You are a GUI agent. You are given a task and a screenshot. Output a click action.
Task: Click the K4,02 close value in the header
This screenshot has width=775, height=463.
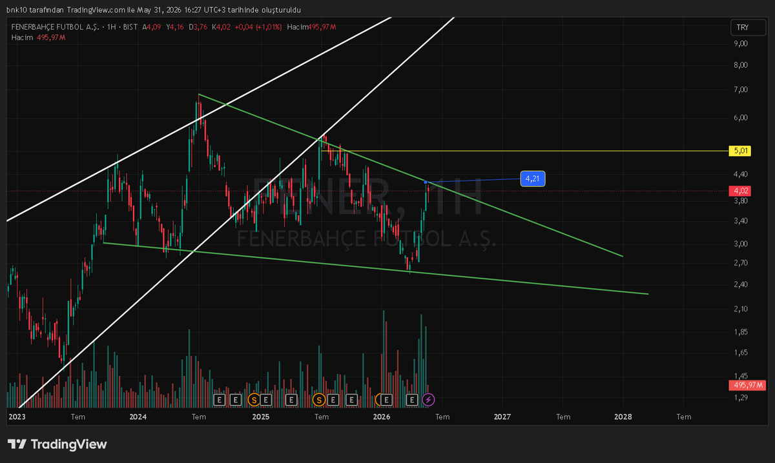[x=221, y=27]
